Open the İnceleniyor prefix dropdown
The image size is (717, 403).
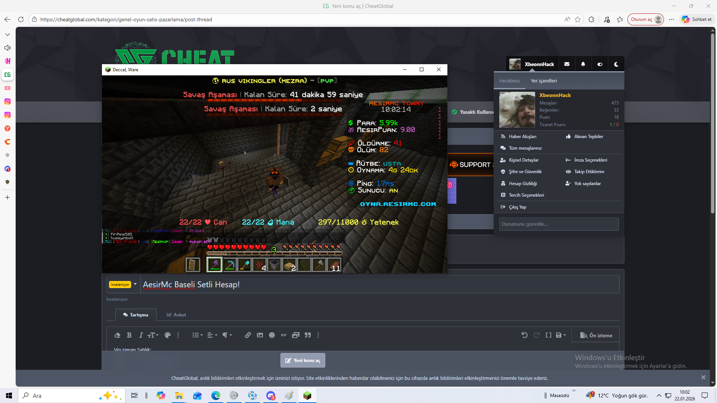123,284
